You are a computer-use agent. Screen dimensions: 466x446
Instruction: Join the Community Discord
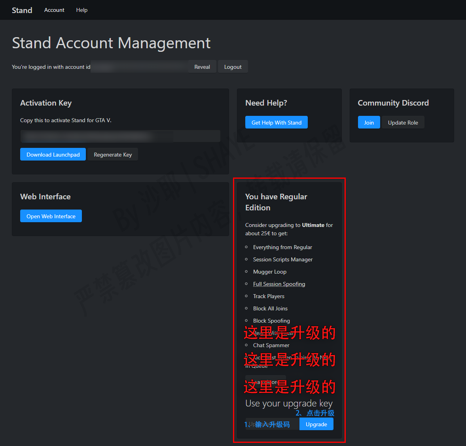click(x=369, y=123)
